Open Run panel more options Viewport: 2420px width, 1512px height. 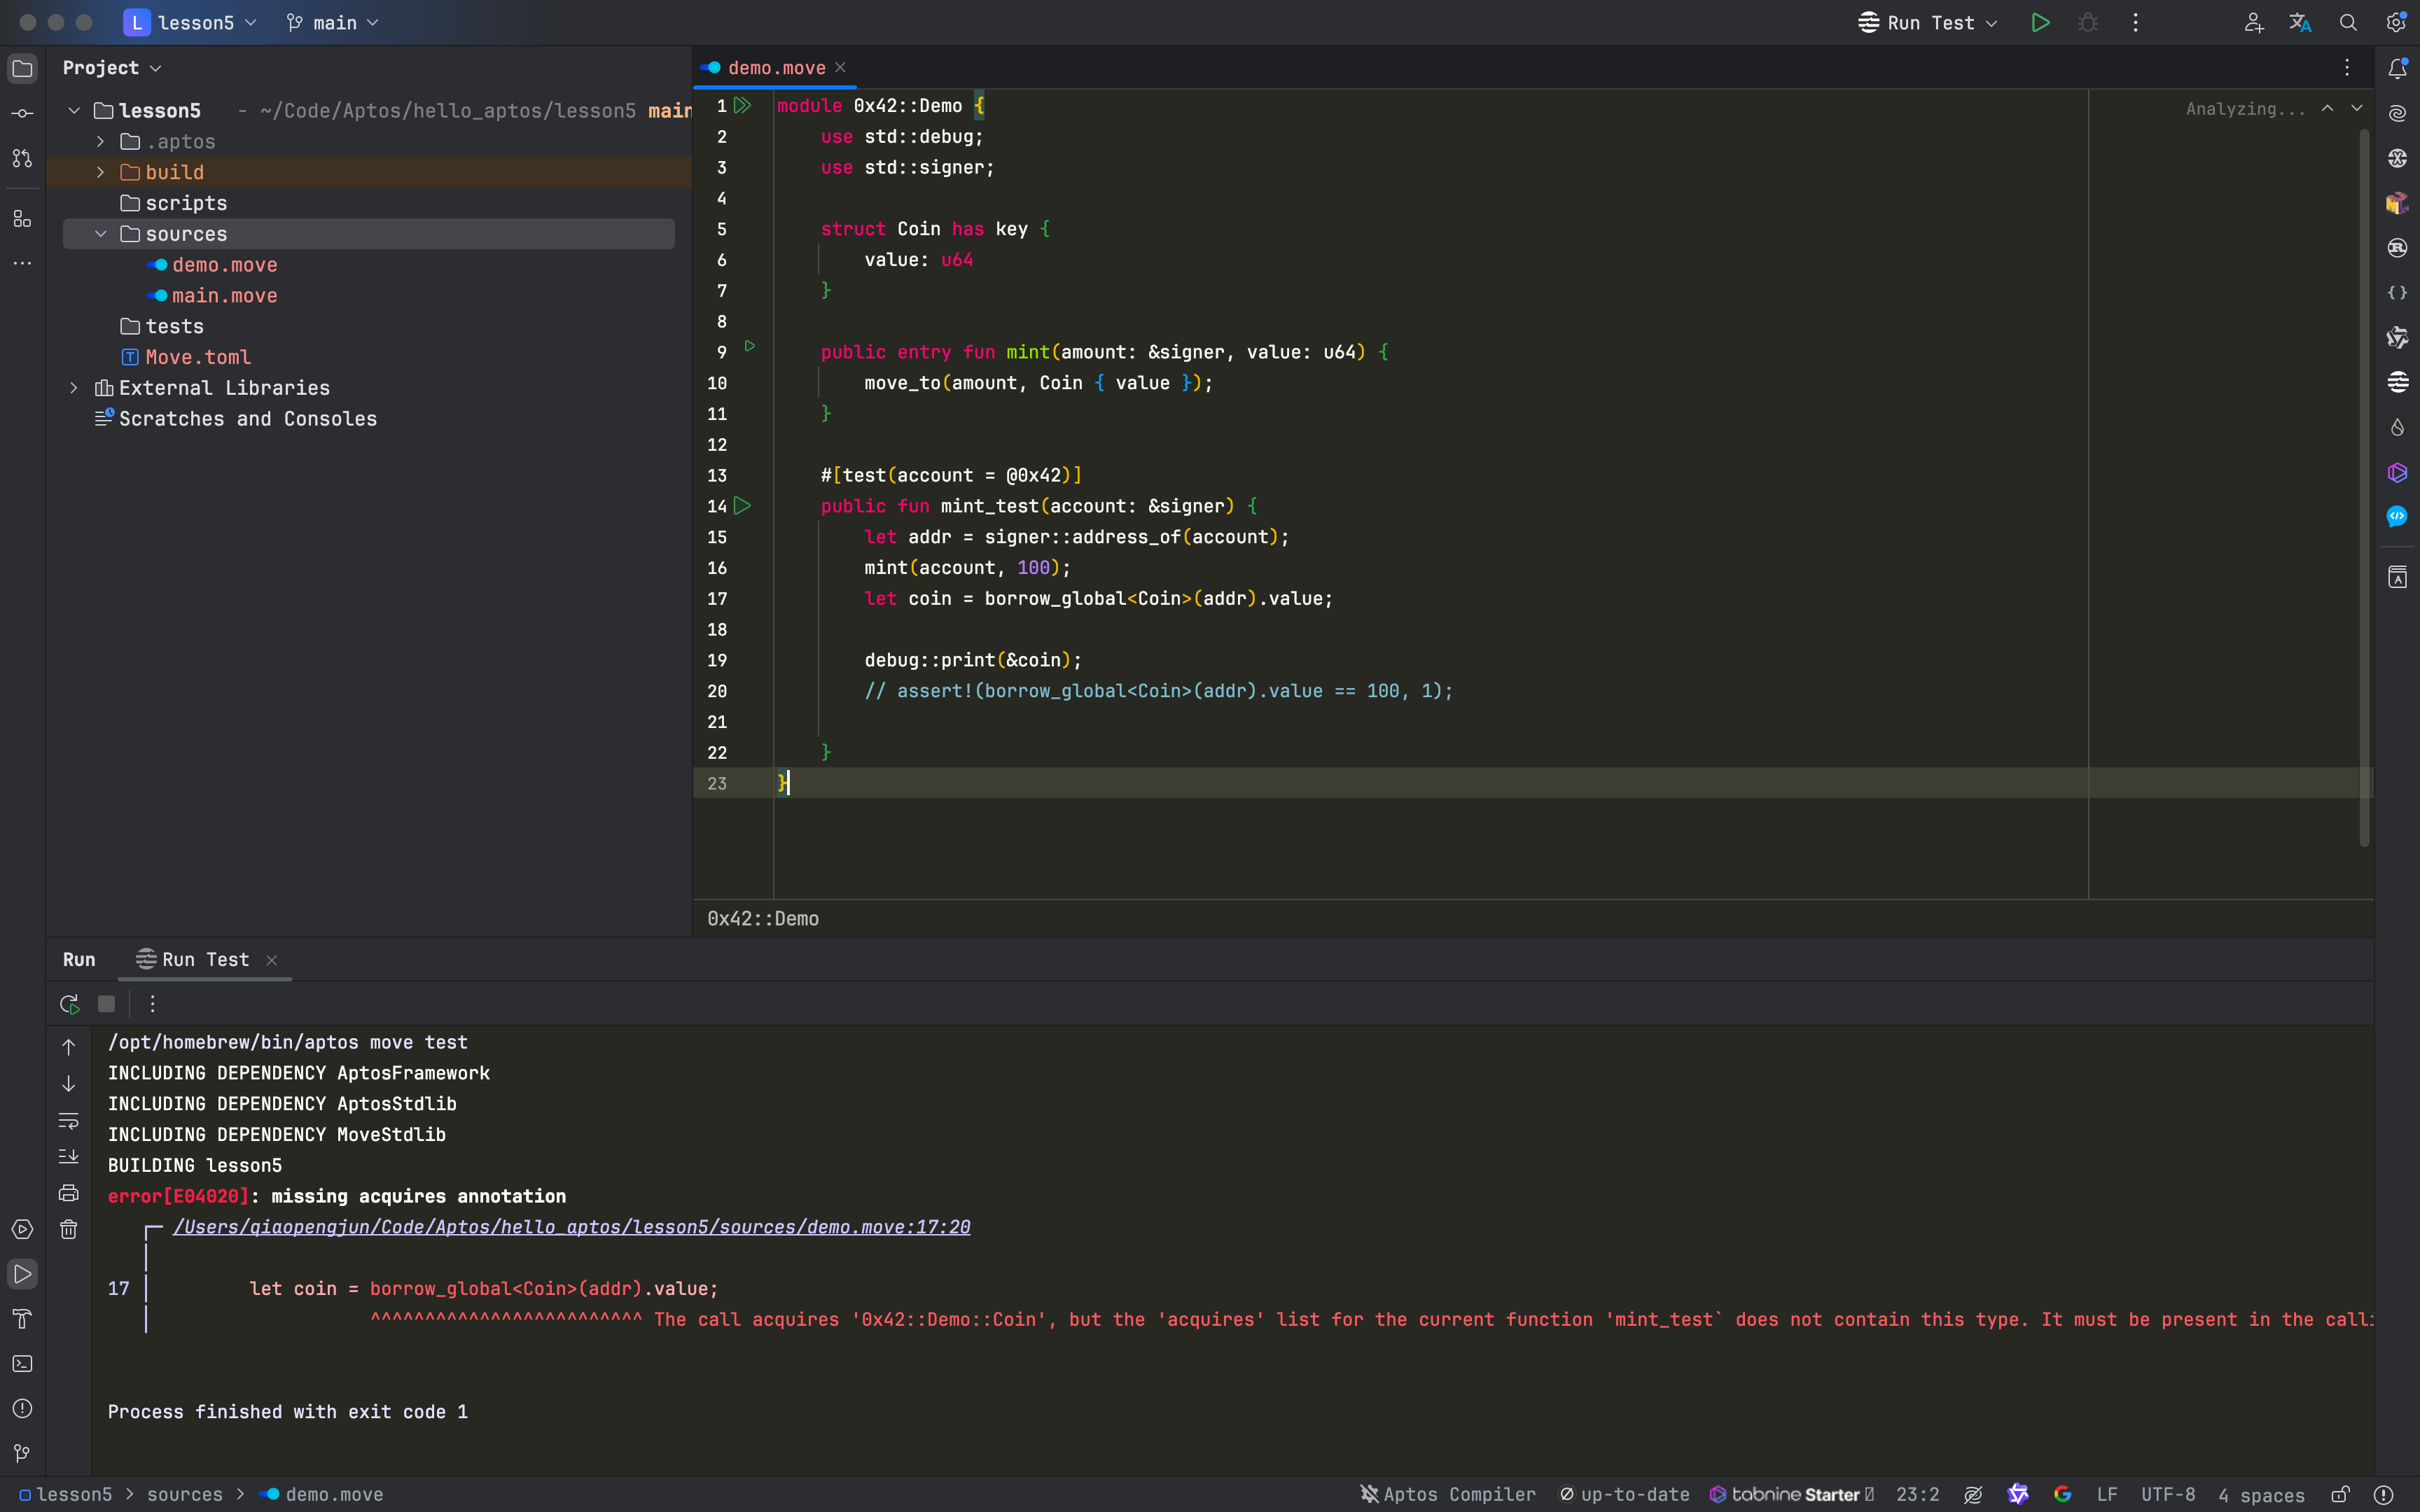pos(152,1004)
